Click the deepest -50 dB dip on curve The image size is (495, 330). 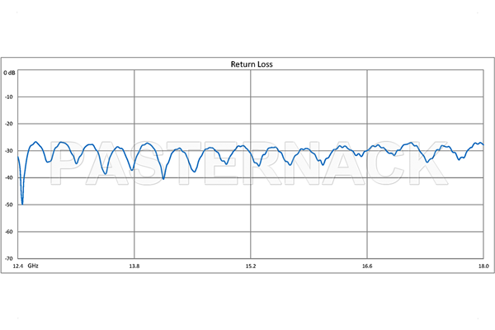tap(22, 203)
